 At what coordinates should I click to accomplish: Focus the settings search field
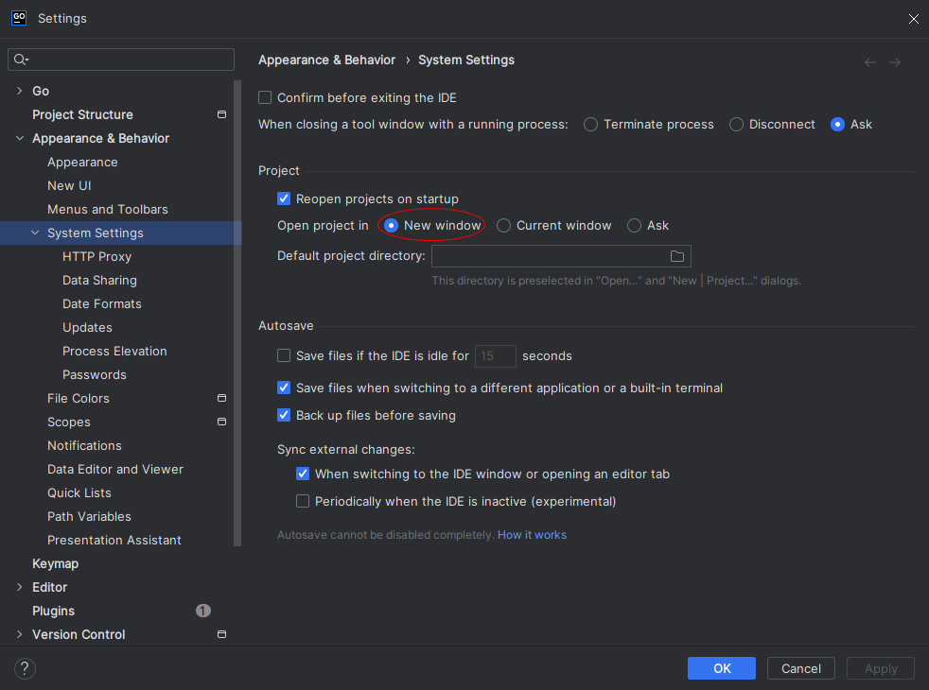pyautogui.click(x=121, y=60)
